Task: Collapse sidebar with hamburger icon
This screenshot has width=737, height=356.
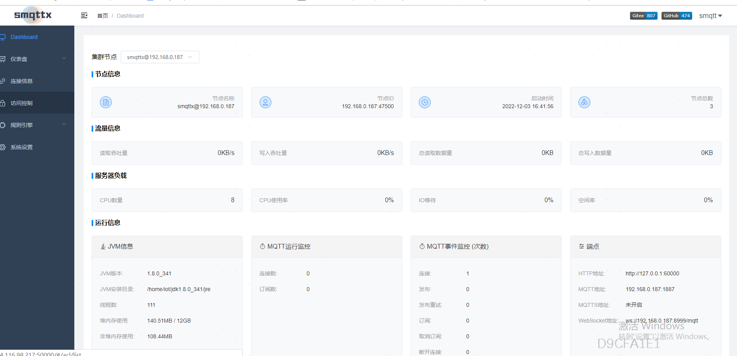Action: (84, 15)
